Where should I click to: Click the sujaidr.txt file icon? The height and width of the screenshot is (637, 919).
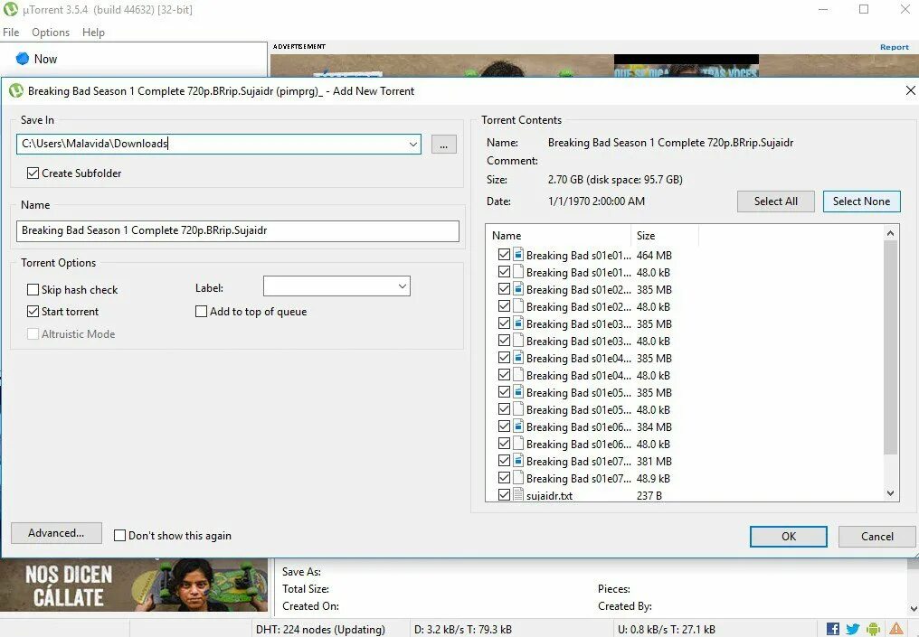coord(518,495)
